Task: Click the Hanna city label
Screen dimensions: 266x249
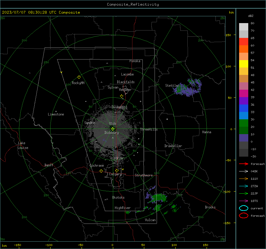Action: click(x=207, y=132)
